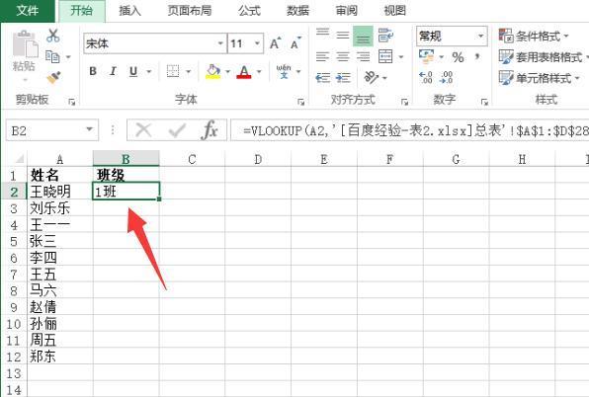Image resolution: width=589 pixels, height=397 pixels.
Task: Open font group dialog launcher
Action: pyautogui.click(x=300, y=102)
